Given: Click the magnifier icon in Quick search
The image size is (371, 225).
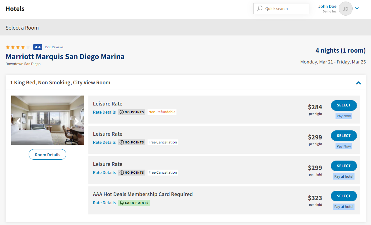Looking at the screenshot, I should (260, 8).
